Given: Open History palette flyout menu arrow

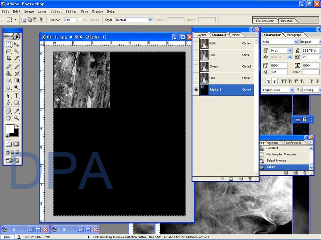Looking at the screenshot, I should pyautogui.click(x=311, y=142).
